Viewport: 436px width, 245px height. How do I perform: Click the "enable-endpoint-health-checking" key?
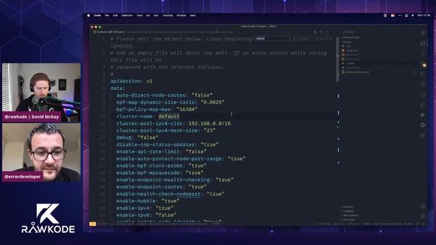tap(163, 180)
